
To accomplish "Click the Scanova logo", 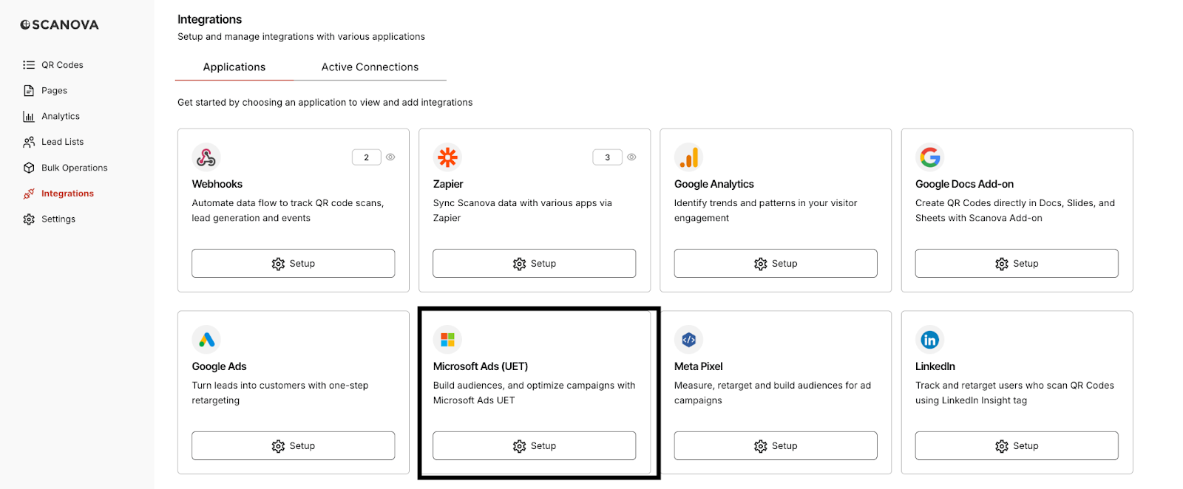I will pyautogui.click(x=59, y=24).
